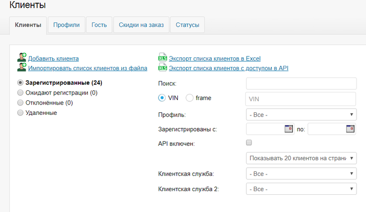Expand the Профиль dropdown
Image resolution: width=366 pixels, height=212 pixels.
301,114
